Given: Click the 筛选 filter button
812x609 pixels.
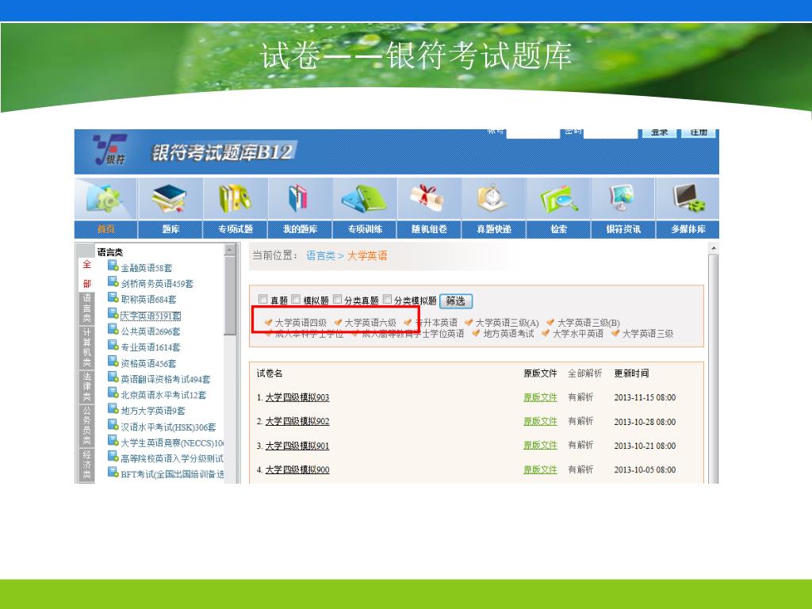Looking at the screenshot, I should (456, 301).
